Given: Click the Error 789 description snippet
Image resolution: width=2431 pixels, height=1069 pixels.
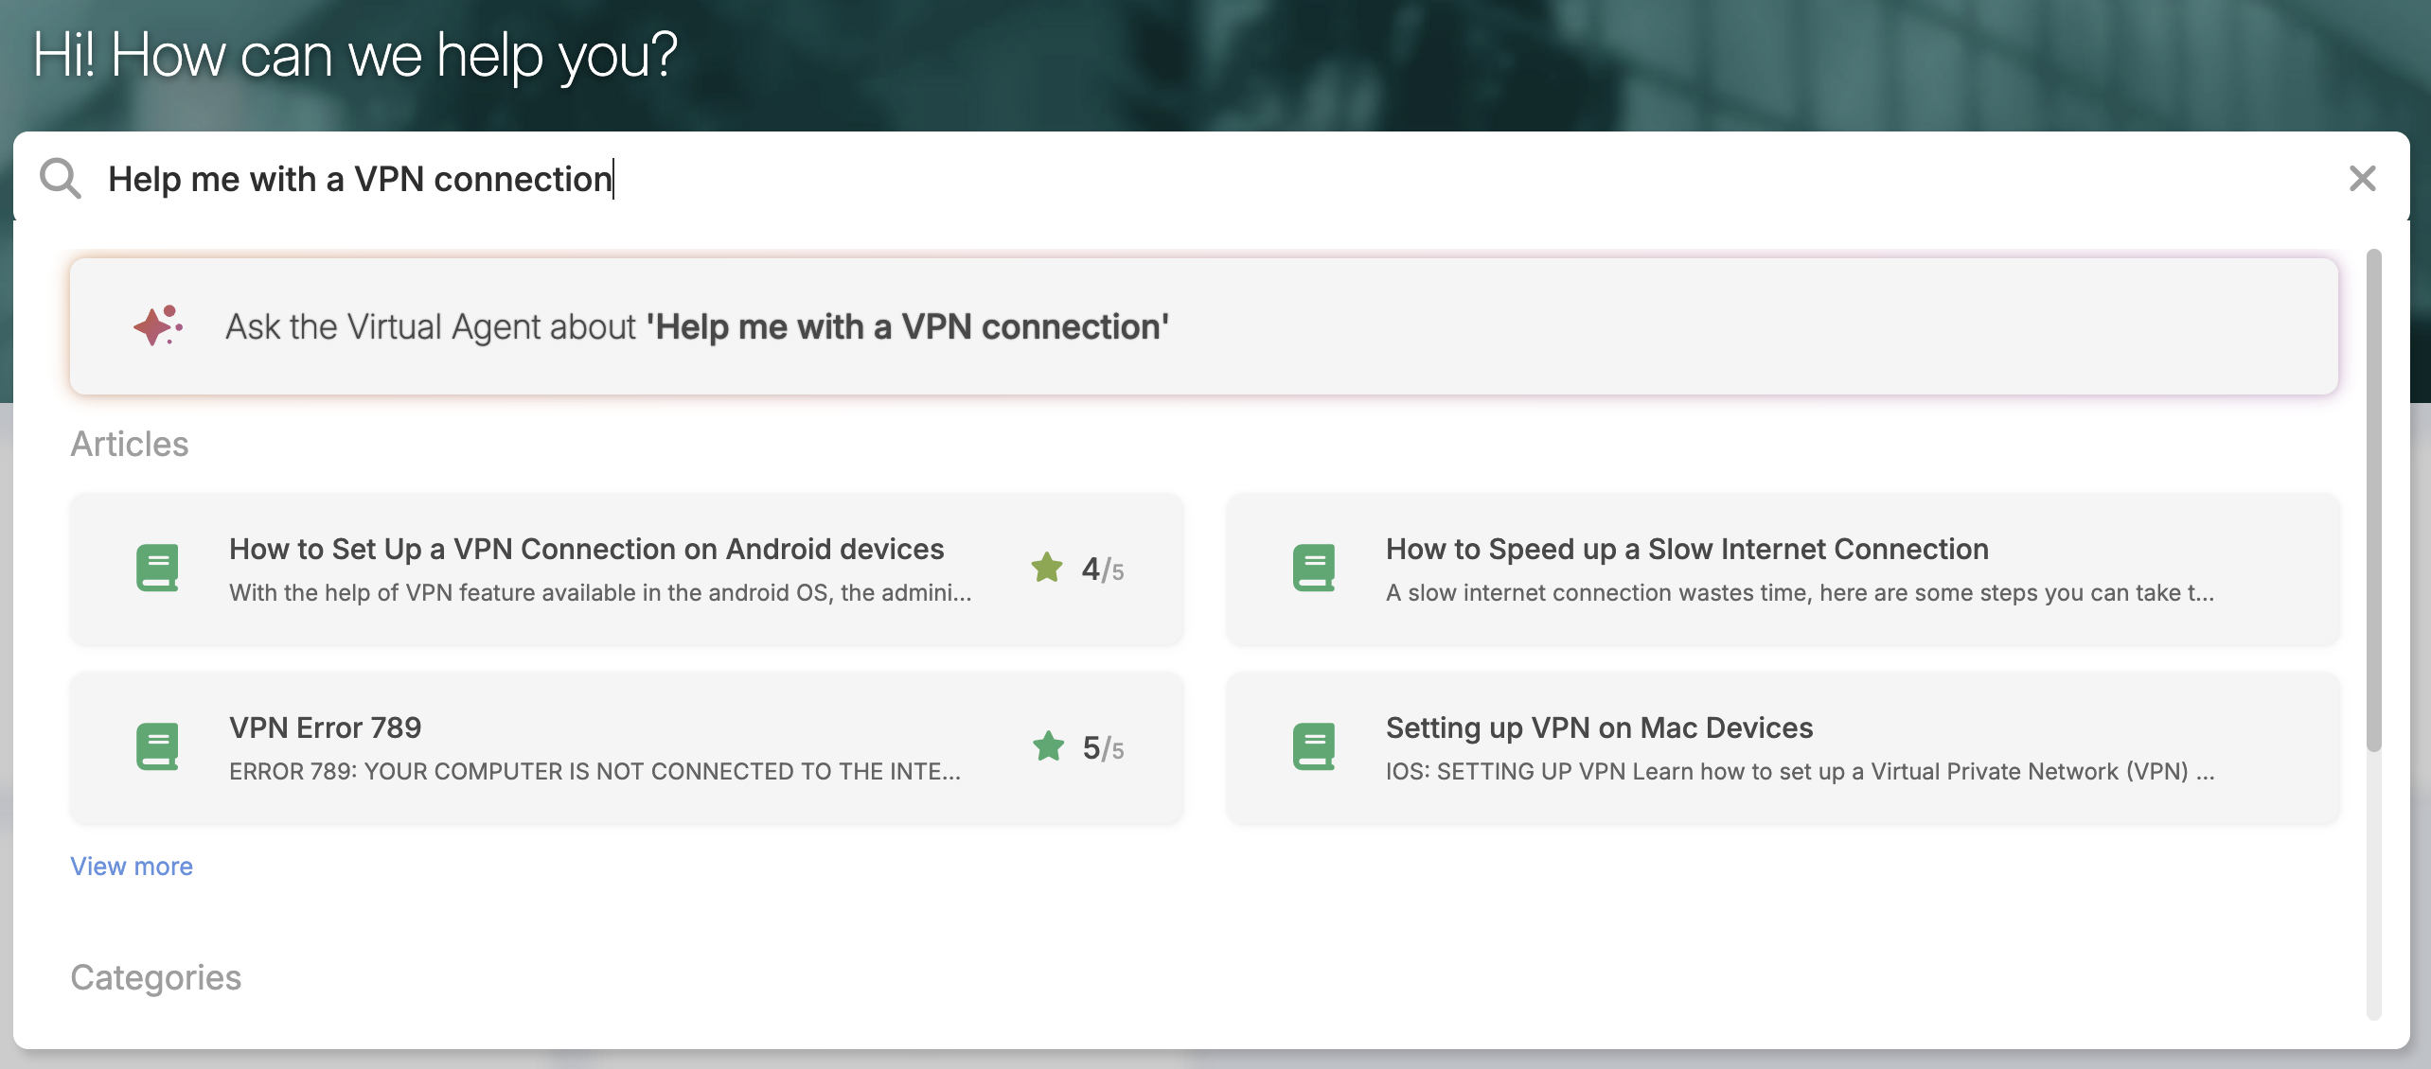Looking at the screenshot, I should tap(594, 772).
